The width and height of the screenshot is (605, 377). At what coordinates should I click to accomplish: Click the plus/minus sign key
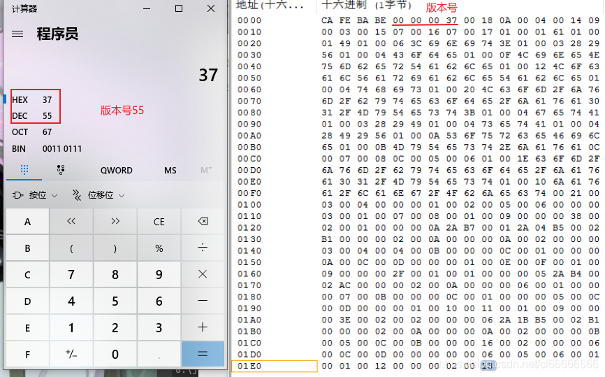(71, 354)
